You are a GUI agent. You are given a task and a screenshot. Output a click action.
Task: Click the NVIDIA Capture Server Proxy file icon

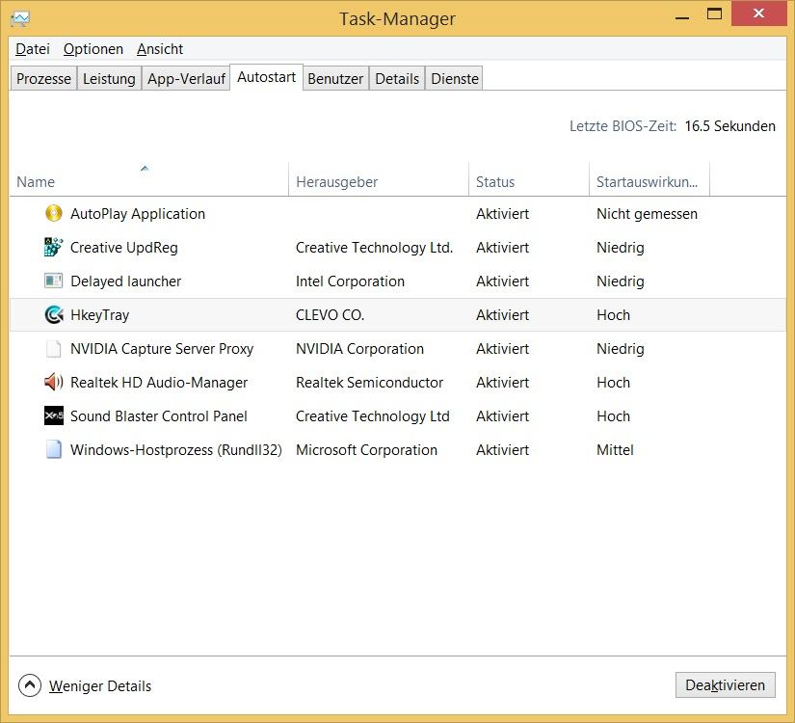54,349
